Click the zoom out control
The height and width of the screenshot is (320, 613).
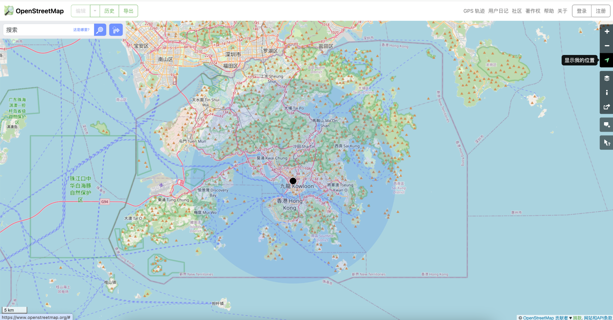(606, 46)
